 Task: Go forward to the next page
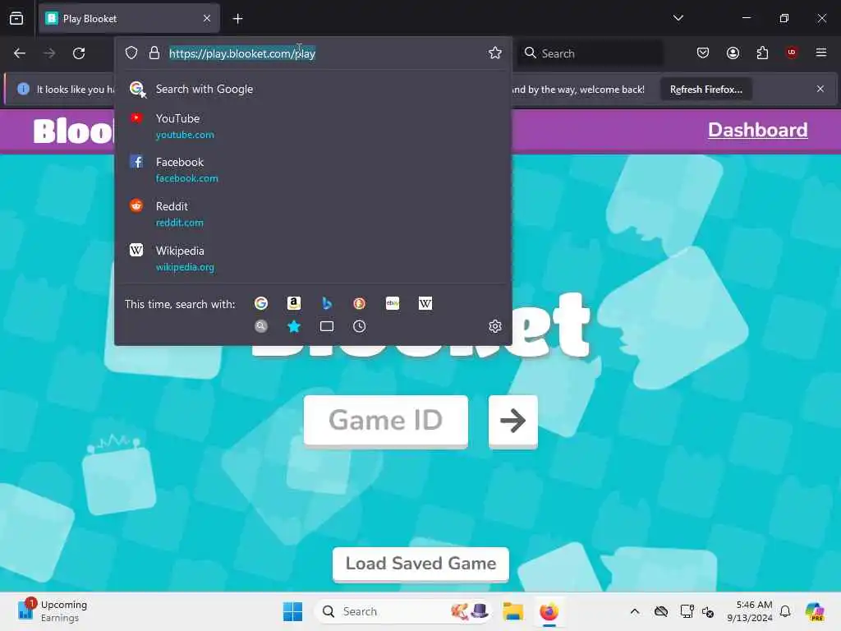point(49,53)
